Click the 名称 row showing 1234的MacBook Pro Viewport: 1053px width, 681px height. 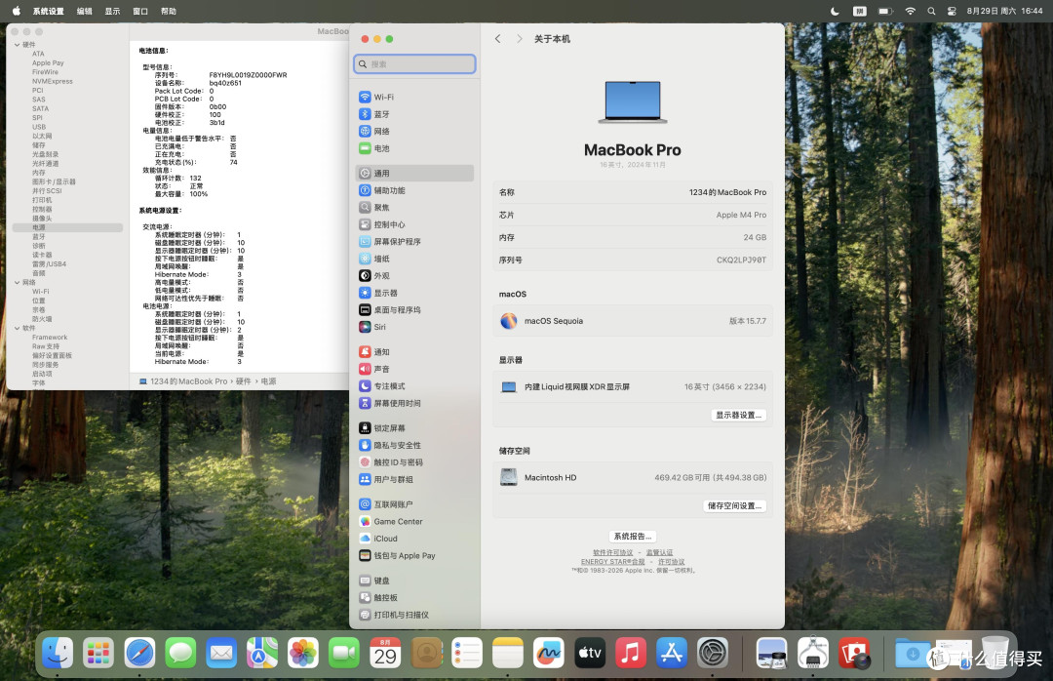[633, 192]
